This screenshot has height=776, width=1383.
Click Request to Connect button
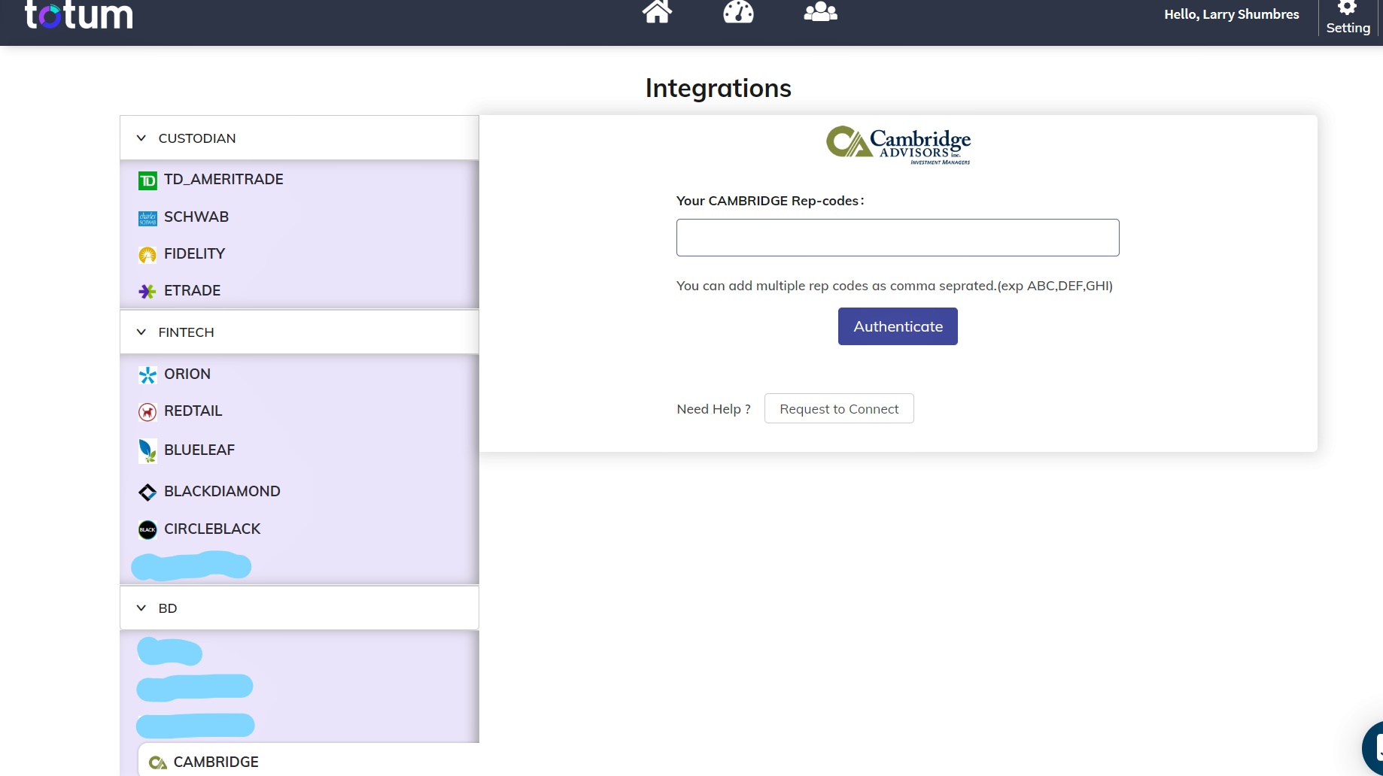pyautogui.click(x=839, y=408)
